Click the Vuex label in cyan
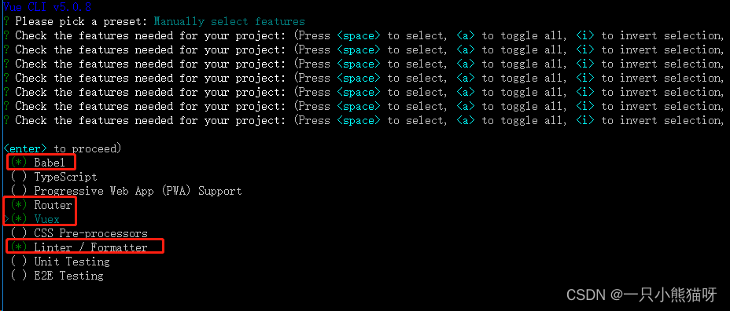730x311 pixels. coord(47,219)
